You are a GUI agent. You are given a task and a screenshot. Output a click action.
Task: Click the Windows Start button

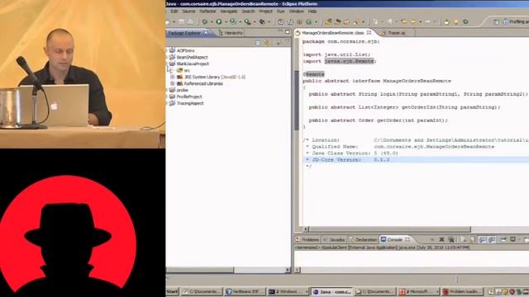[172, 291]
